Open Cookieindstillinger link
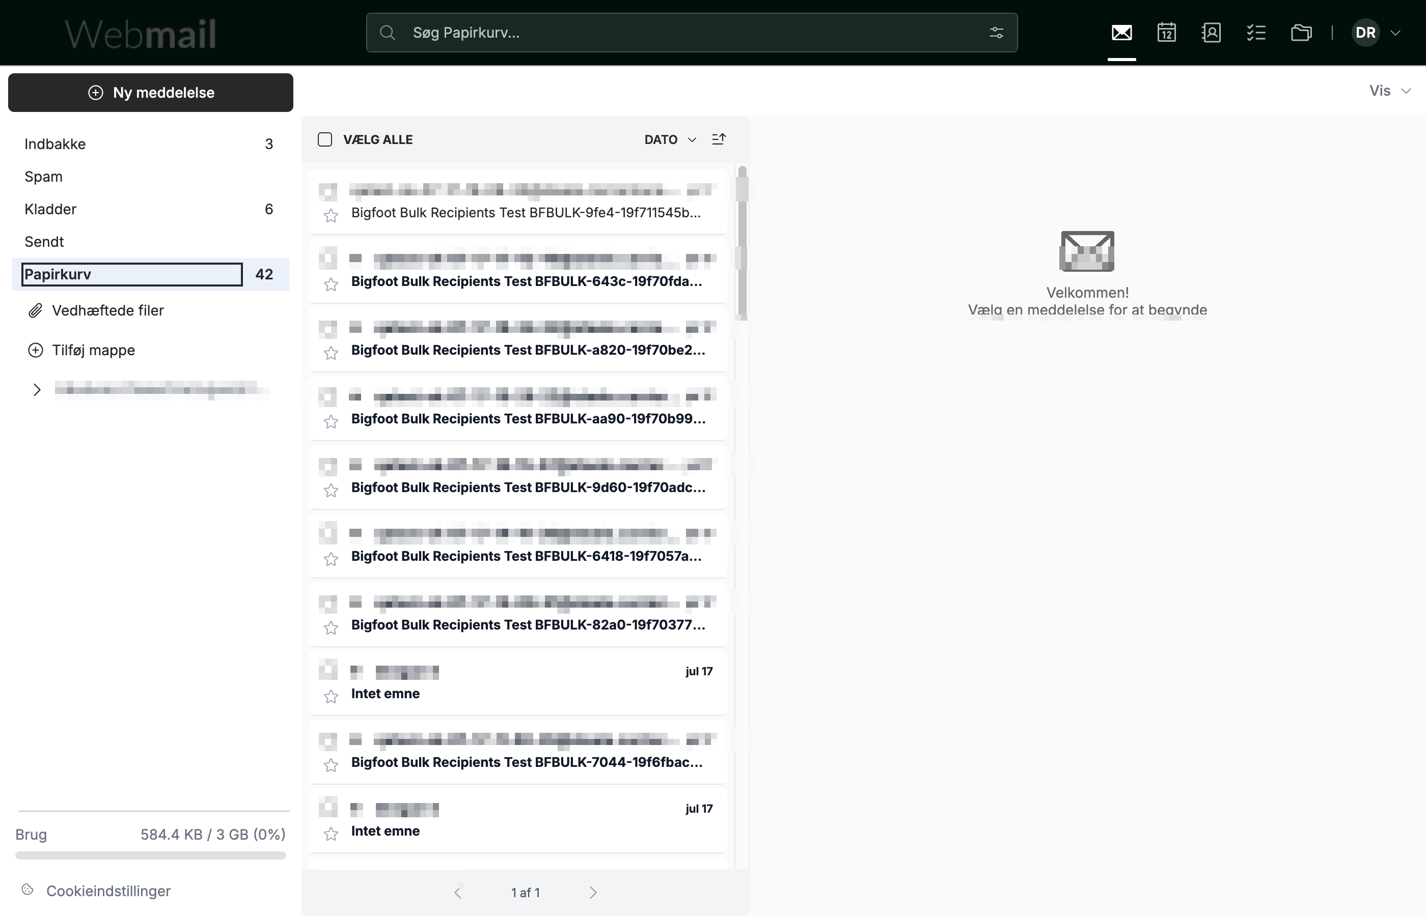Viewport: 1426px width, 916px height. click(x=108, y=891)
